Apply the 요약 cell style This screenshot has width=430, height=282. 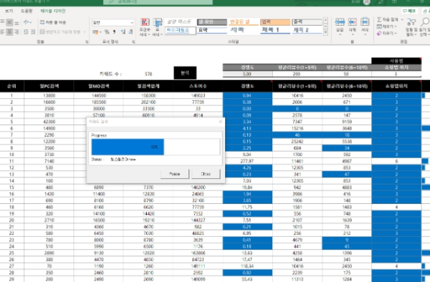(212, 30)
